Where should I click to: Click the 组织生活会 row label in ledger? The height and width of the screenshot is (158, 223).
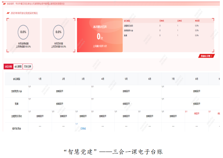(16, 128)
